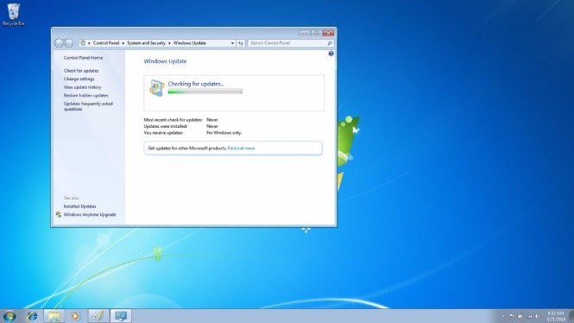Open Updates: frequently asked questions link

88,106
